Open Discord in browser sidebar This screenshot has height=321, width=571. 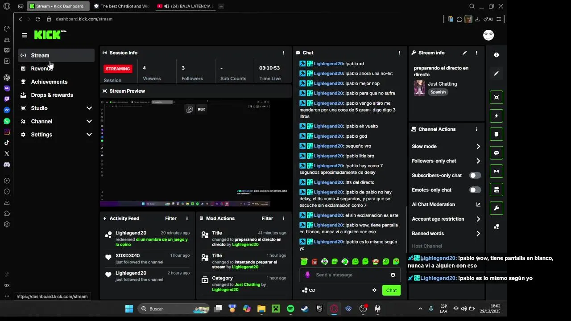(x=7, y=165)
